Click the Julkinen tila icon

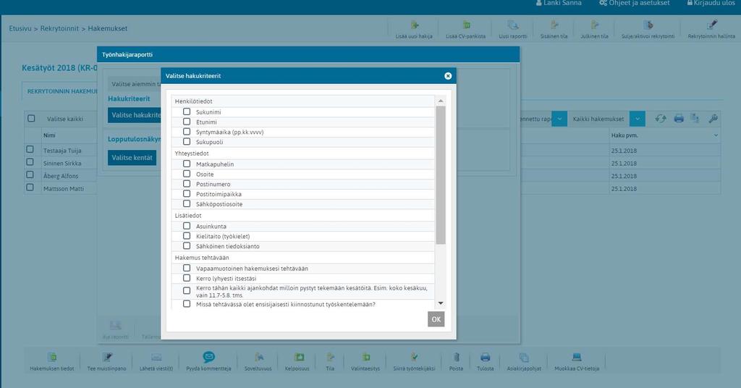[x=595, y=25]
